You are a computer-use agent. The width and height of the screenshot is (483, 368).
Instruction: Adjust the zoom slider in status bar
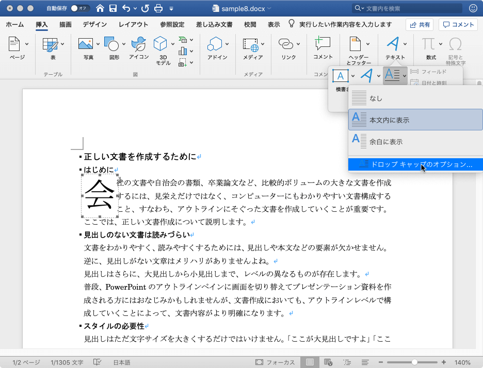(414, 362)
